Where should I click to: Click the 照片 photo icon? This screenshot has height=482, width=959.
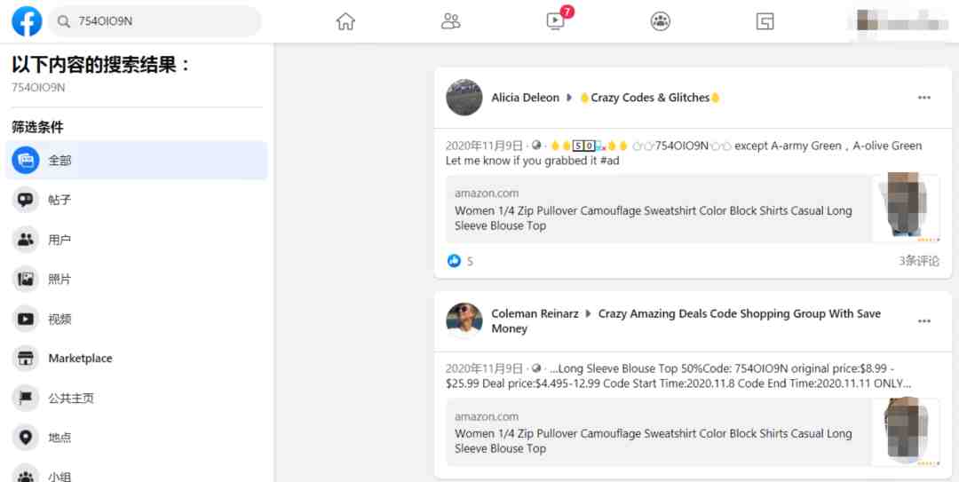click(26, 280)
